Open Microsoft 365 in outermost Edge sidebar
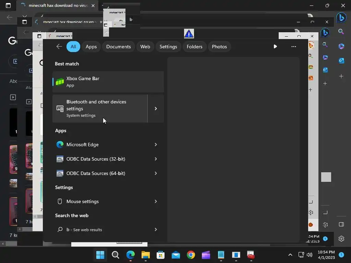This screenshot has height=263, width=351. pyautogui.click(x=341, y=46)
